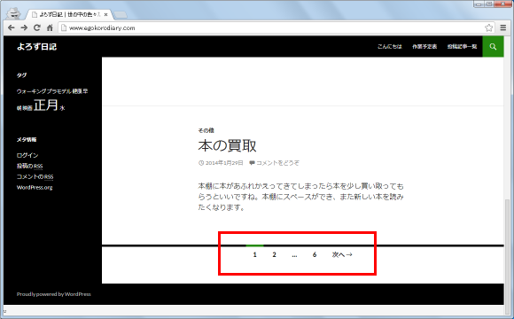Click the browser Back arrow
Viewport: 514px width, 319px height.
12,27
